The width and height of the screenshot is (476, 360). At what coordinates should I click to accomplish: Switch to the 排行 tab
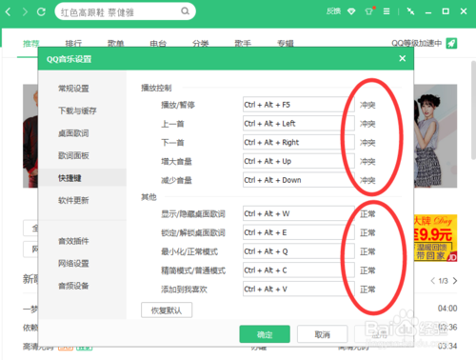click(x=73, y=44)
